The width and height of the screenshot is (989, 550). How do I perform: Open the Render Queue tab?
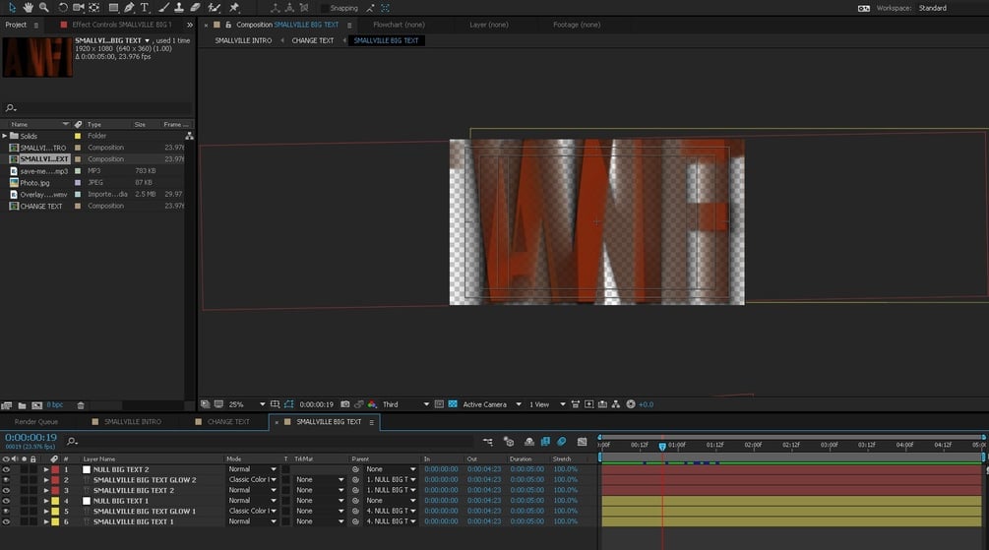[x=36, y=421]
